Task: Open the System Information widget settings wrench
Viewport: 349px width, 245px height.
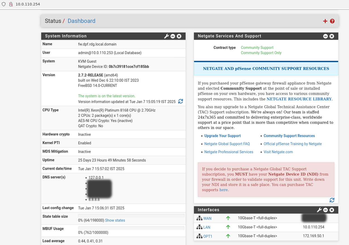Action: tap(167, 36)
